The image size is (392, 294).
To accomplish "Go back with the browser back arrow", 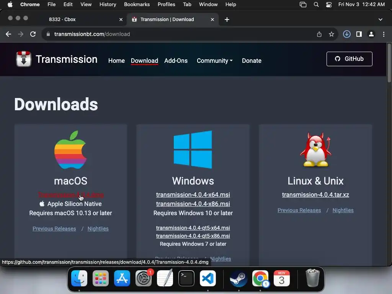I will (x=8, y=34).
